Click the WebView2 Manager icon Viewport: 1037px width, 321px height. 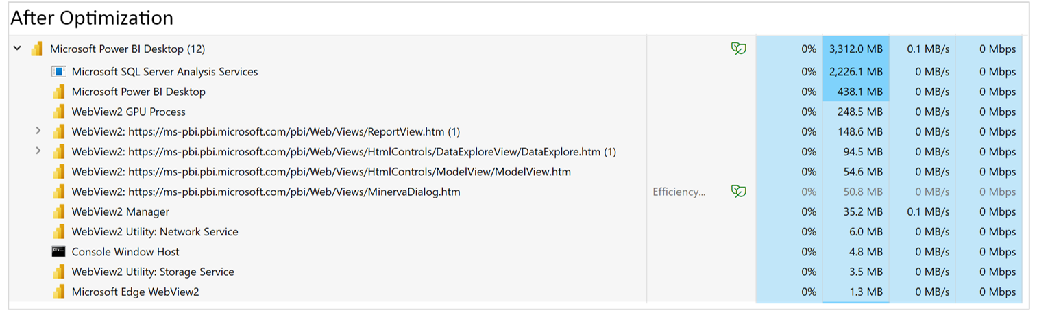click(59, 211)
